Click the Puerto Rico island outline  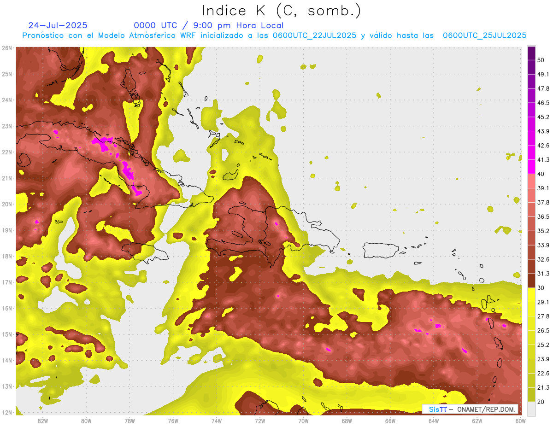point(380,250)
